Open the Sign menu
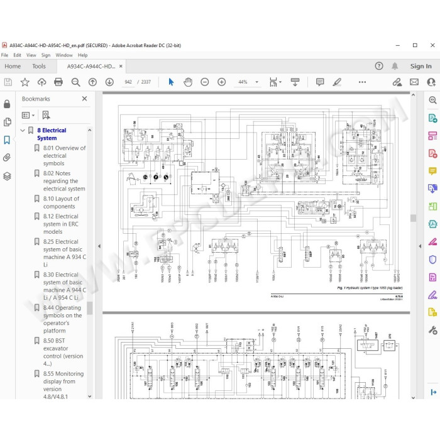 pyautogui.click(x=46, y=55)
